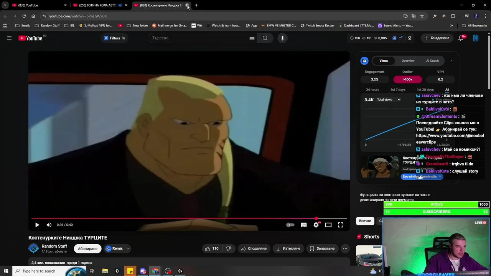This screenshot has width=491, height=276.
Task: Play the video
Action: click(37, 225)
